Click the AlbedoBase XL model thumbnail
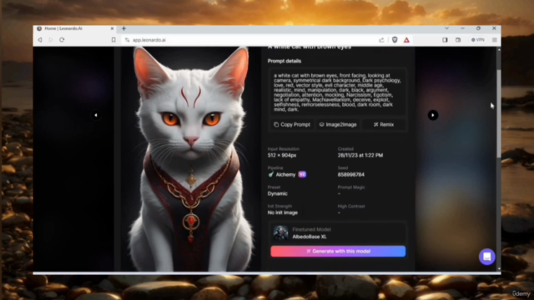The image size is (534, 300). click(280, 233)
